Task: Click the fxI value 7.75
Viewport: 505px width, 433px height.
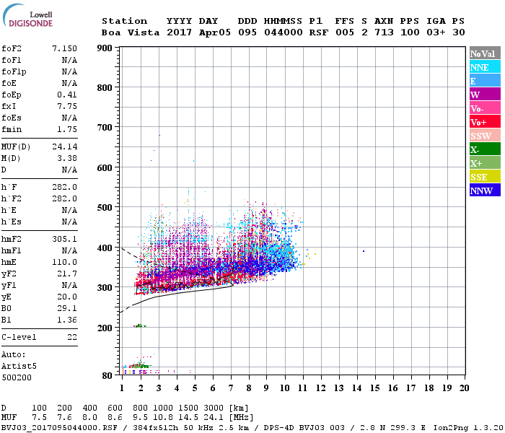Action: tap(67, 106)
